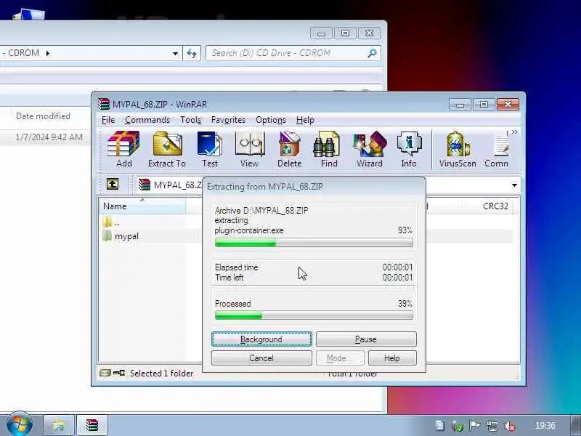The image size is (581, 436).
Task: Expand the WinRAR address bar dropdown
Action: (514, 185)
